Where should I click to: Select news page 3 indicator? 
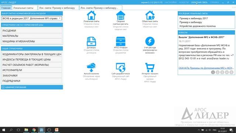coord(222,72)
